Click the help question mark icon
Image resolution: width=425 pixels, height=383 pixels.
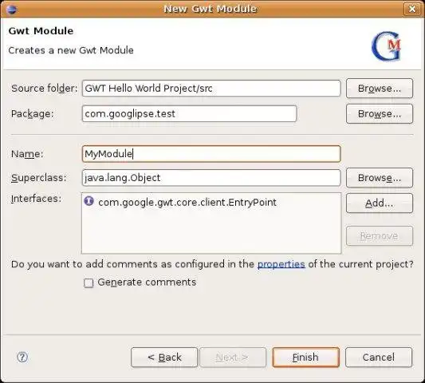pos(22,357)
